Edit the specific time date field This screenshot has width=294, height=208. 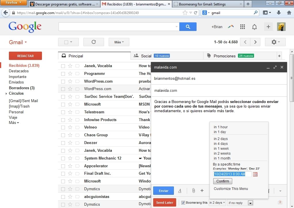click(232, 174)
